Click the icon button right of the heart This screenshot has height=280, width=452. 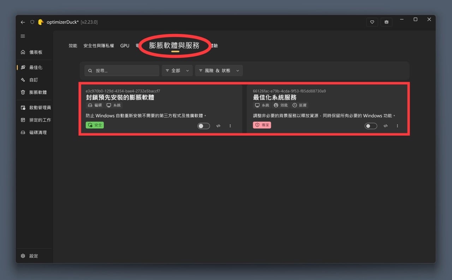pos(387,22)
